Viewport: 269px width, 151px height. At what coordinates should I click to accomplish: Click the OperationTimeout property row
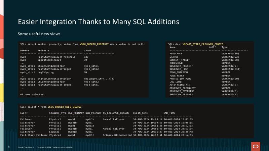(x=49, y=60)
